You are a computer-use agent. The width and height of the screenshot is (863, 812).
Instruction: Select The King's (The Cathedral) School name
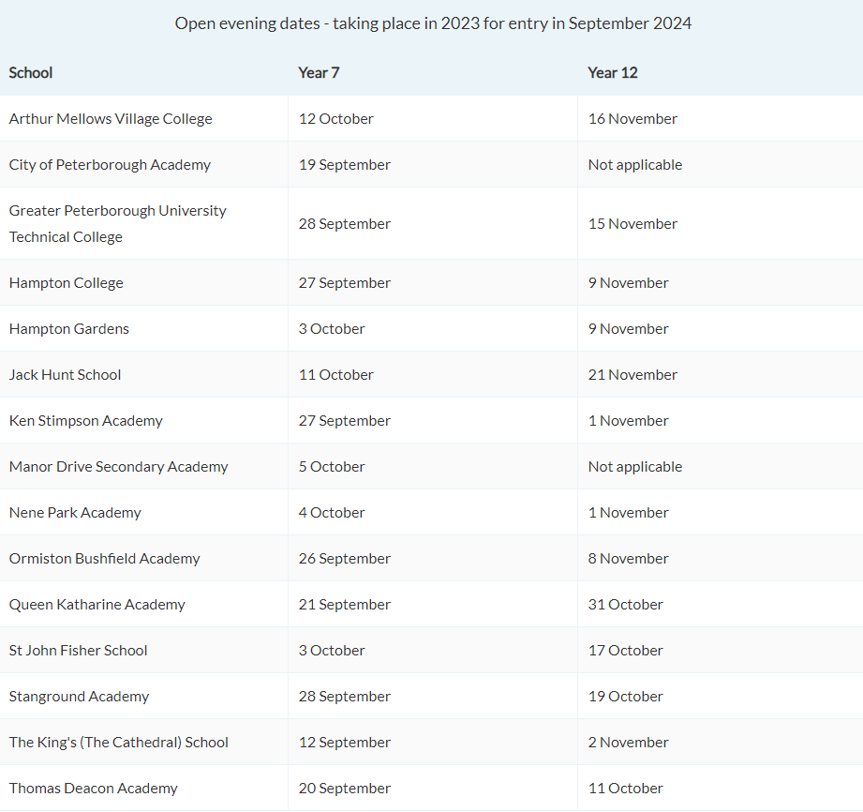[x=118, y=743]
